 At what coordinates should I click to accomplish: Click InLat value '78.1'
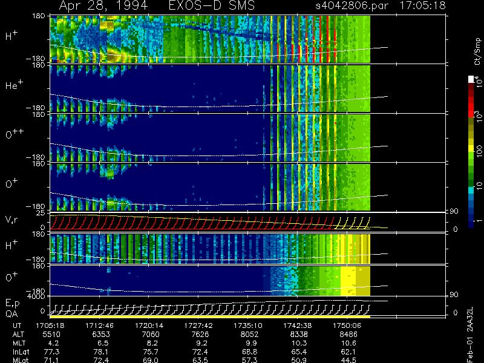pyautogui.click(x=101, y=352)
